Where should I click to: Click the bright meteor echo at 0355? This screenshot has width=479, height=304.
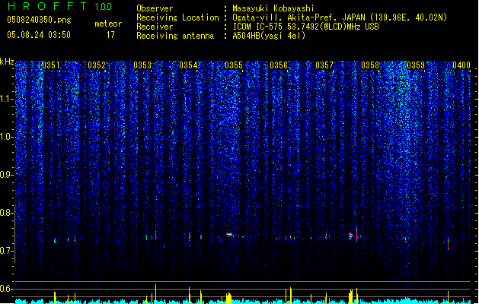(229, 235)
